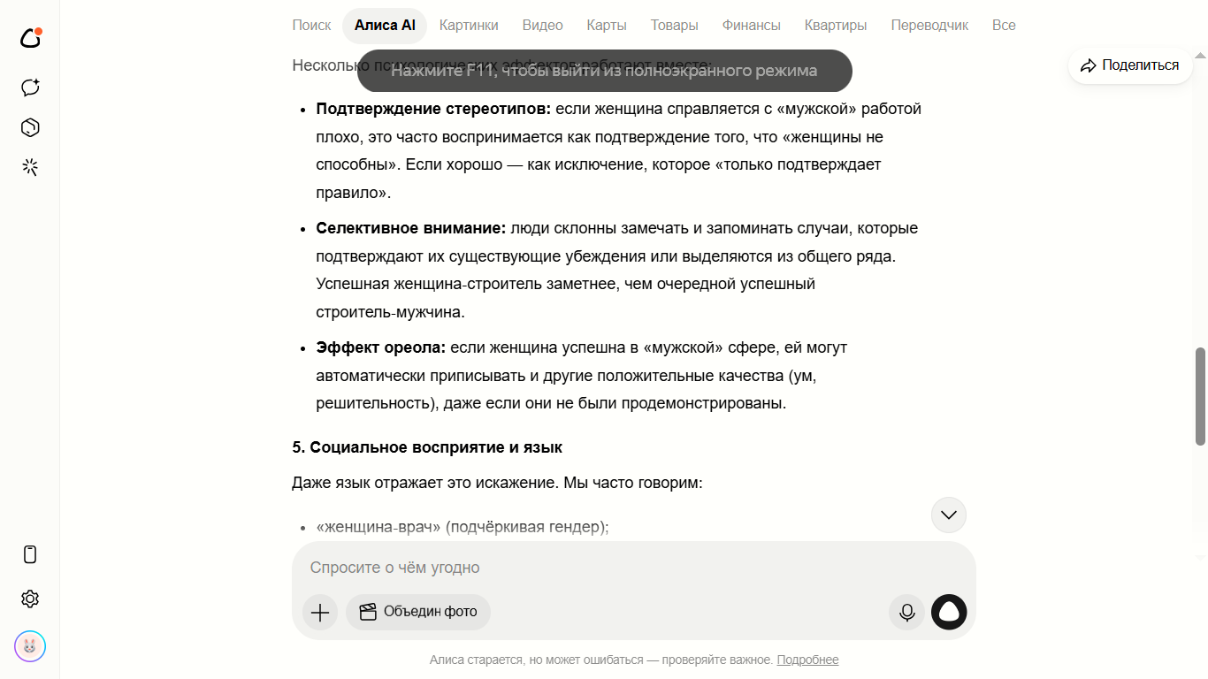Image resolution: width=1208 pixels, height=679 pixels.
Task: Click the round black Alice send button
Action: [949, 612]
